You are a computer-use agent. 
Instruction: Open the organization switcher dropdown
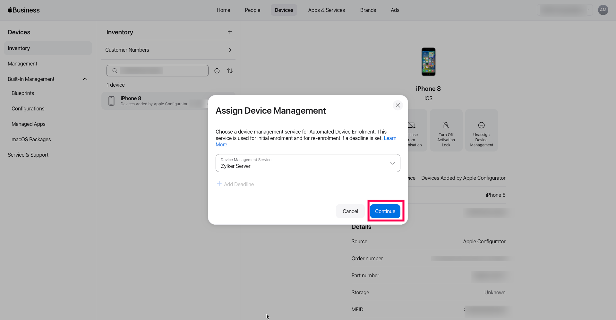(x=565, y=10)
